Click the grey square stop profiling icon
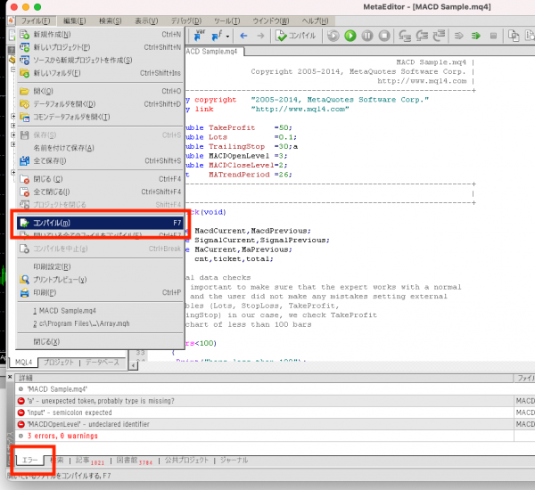The image size is (535, 490). coord(493,36)
